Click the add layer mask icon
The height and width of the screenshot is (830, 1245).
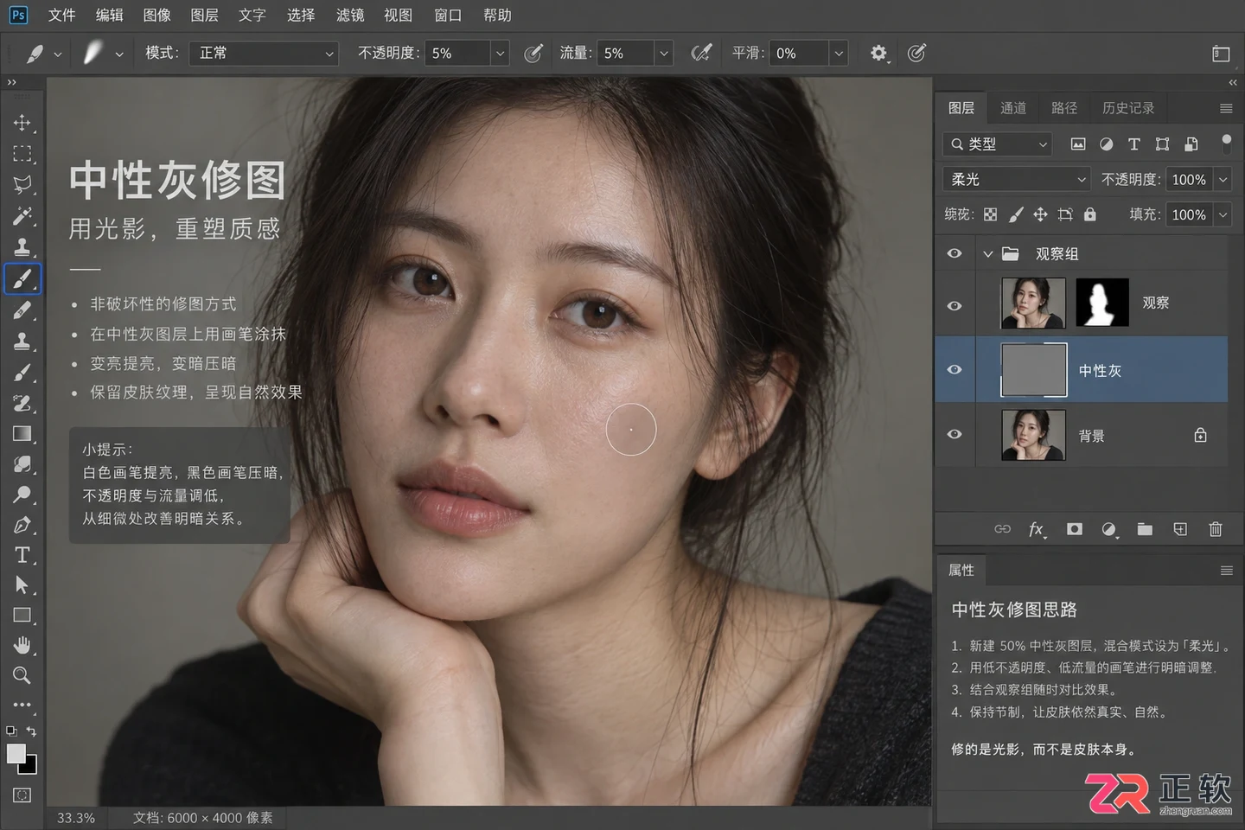1074,529
